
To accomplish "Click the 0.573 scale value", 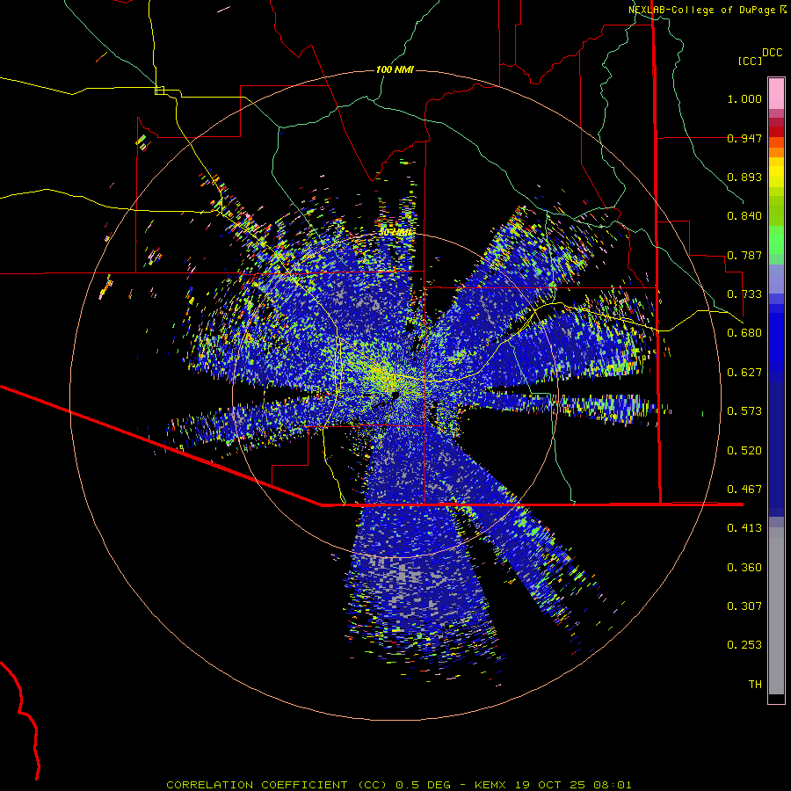I will pyautogui.click(x=744, y=411).
